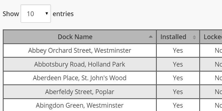Click Locked value for Abbey Orchard Street

[x=218, y=51]
